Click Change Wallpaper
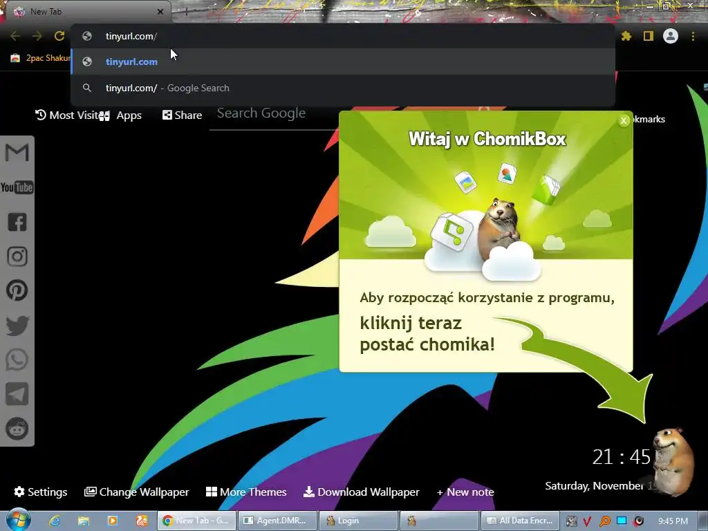This screenshot has width=708, height=531. [x=137, y=492]
